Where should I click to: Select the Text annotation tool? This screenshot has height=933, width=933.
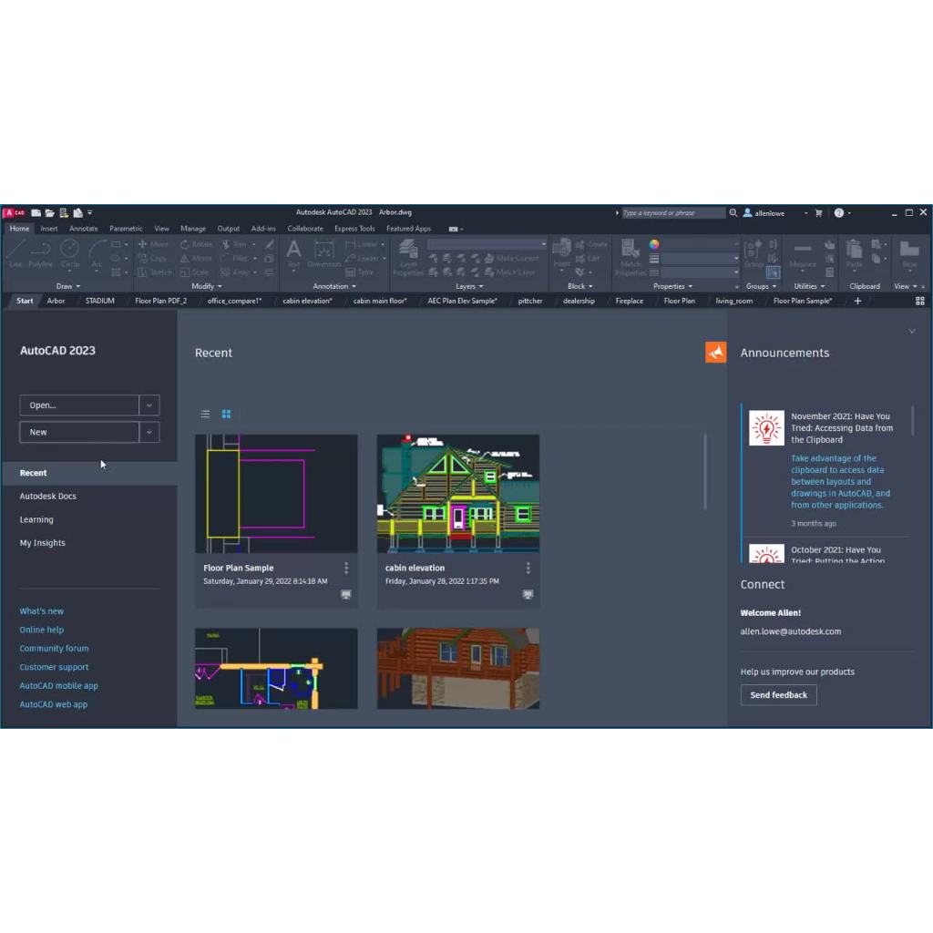click(x=293, y=254)
